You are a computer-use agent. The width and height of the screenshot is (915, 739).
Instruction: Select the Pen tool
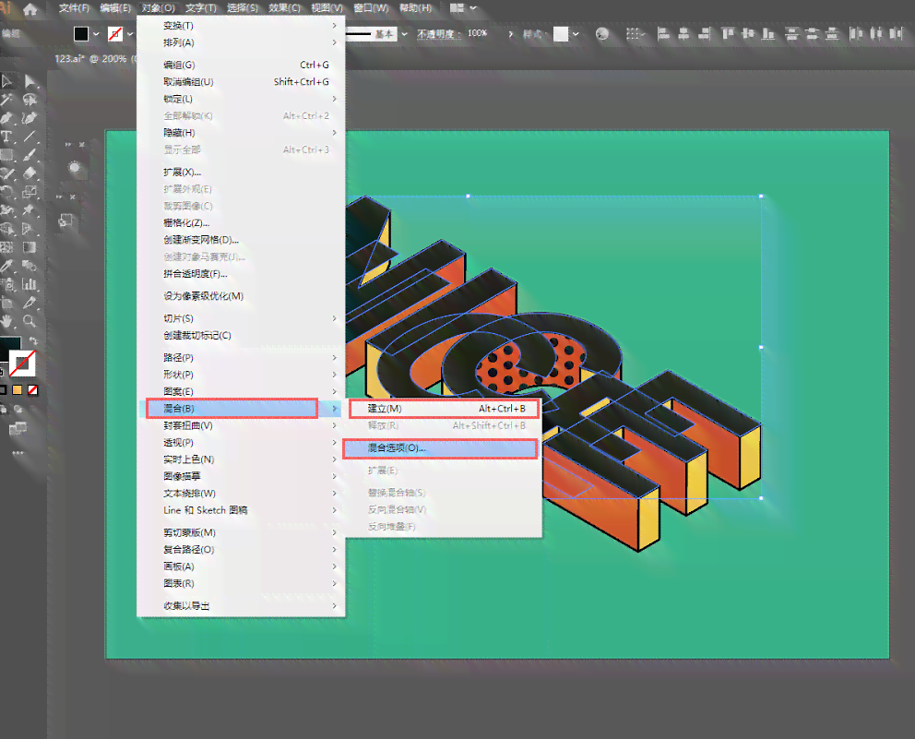pos(6,118)
